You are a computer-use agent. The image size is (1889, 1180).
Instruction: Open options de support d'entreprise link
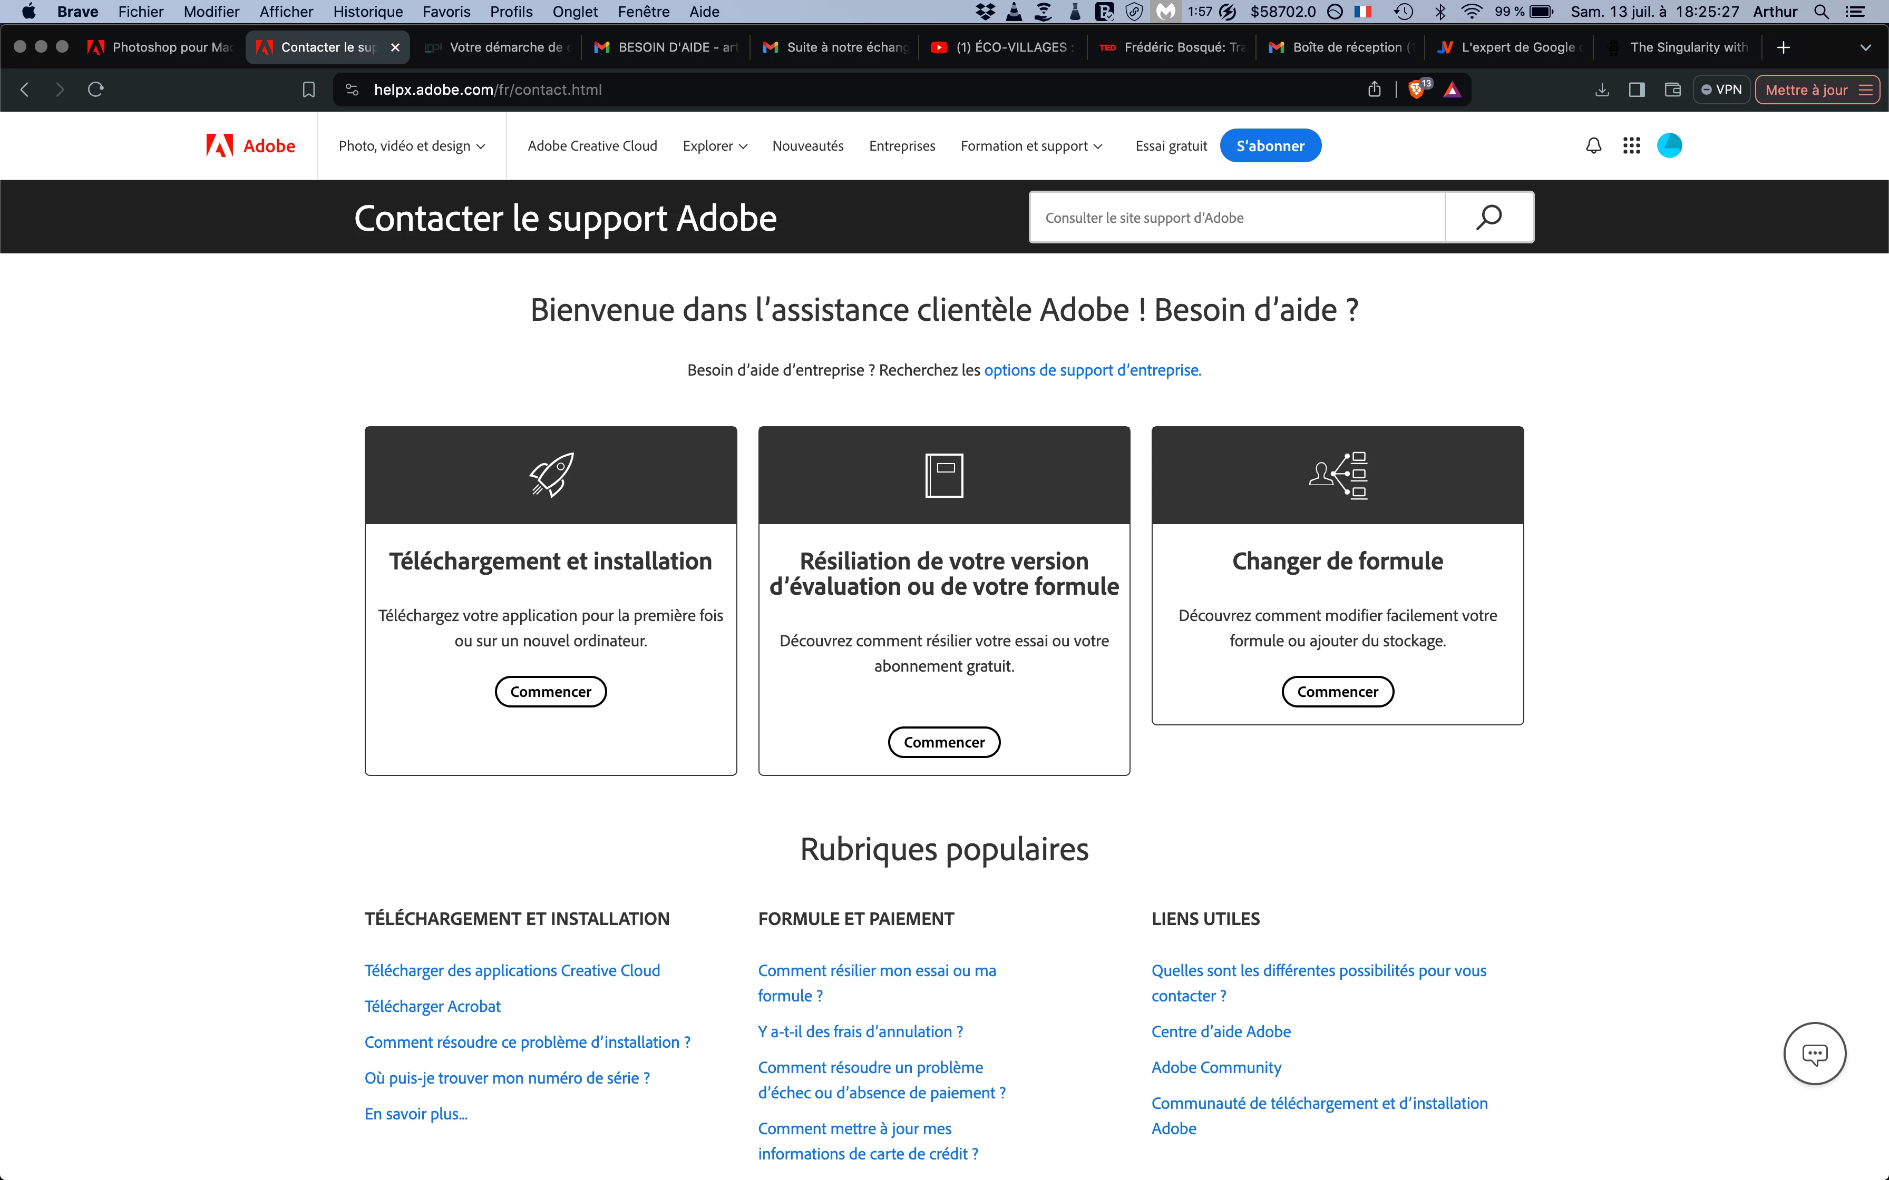[x=1092, y=370]
